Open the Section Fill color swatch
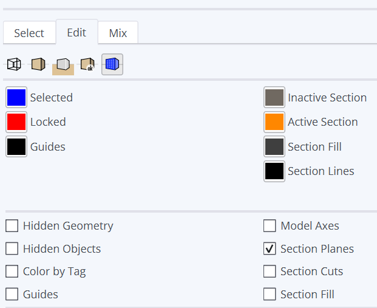Image resolution: width=377 pixels, height=308 pixels. point(274,146)
